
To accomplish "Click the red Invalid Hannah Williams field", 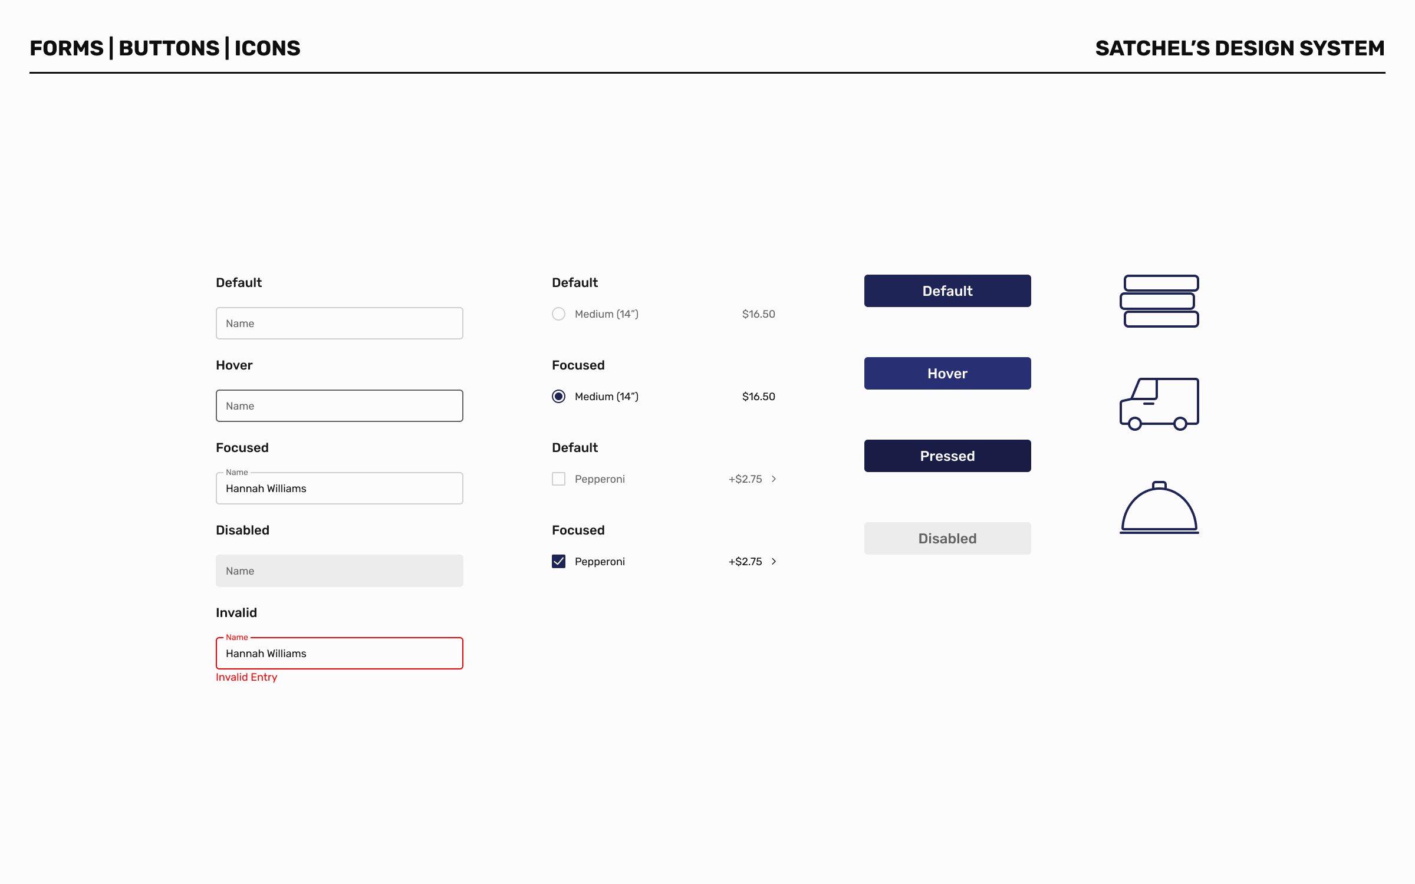I will (339, 654).
